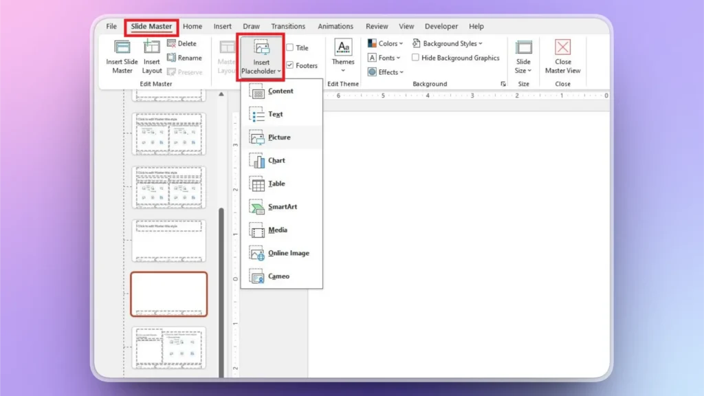Image resolution: width=704 pixels, height=396 pixels.
Task: Uncheck the Footers checkbox
Action: click(x=291, y=65)
